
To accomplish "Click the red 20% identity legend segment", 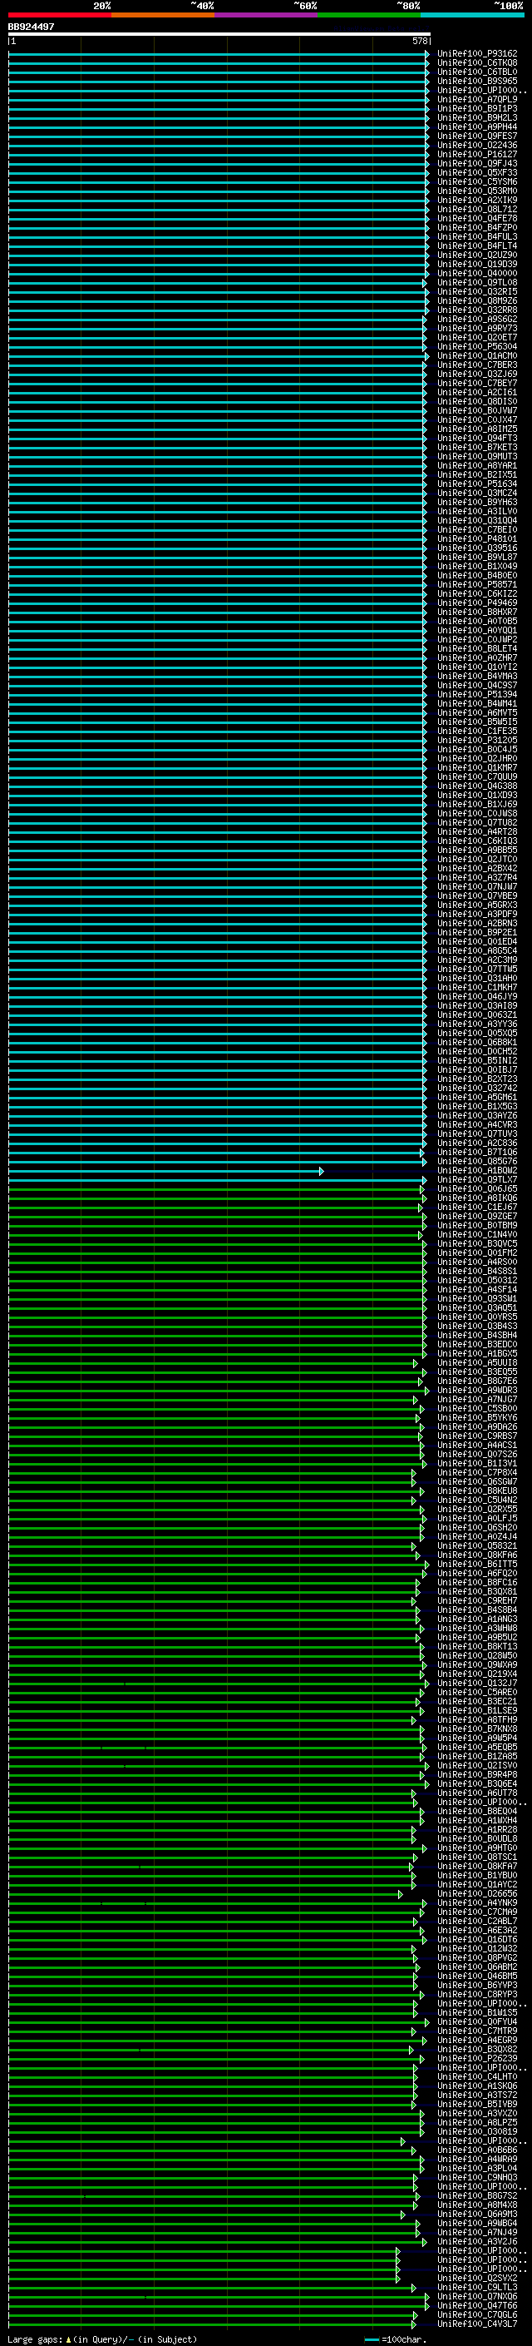I will (60, 16).
